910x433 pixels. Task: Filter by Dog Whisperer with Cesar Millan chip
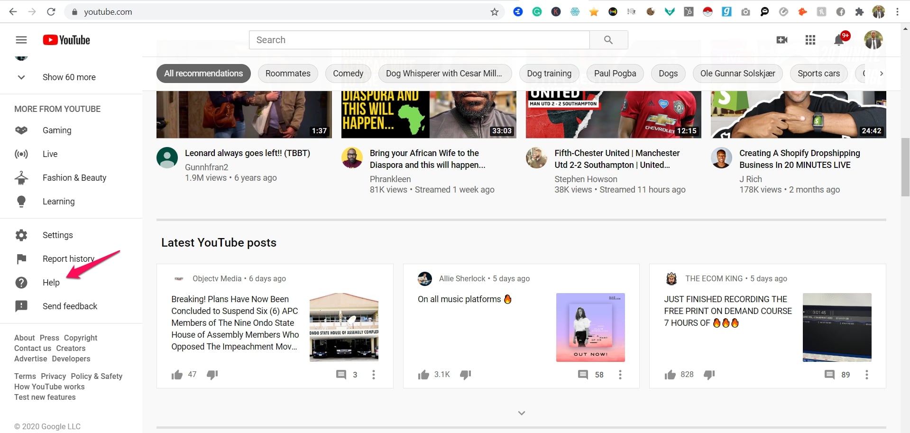445,74
